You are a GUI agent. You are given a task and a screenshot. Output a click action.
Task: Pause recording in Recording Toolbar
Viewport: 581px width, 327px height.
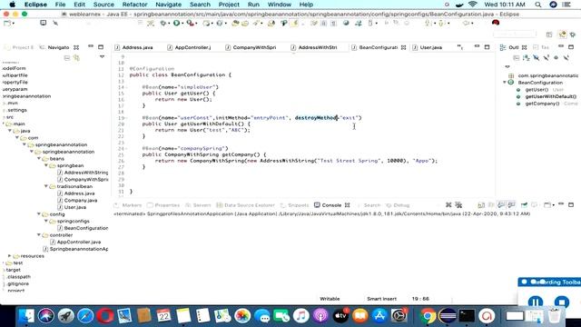tap(535, 302)
